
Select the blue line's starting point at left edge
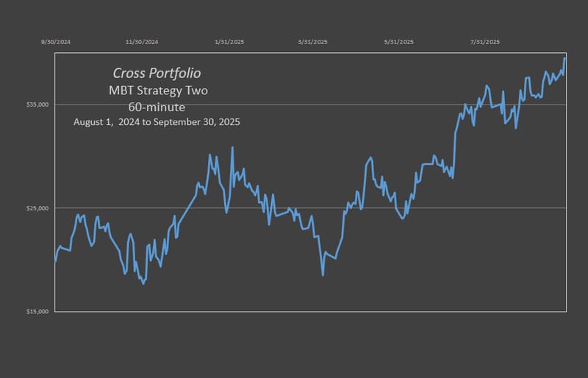56,260
